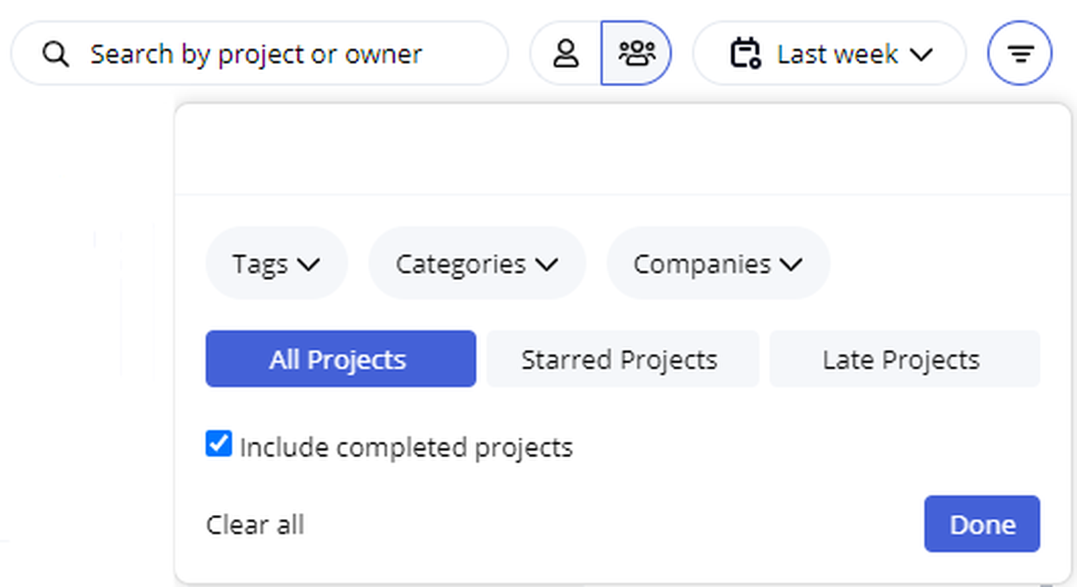The width and height of the screenshot is (1077, 587).
Task: Click the down arrow on the Categories pill
Action: 547,264
